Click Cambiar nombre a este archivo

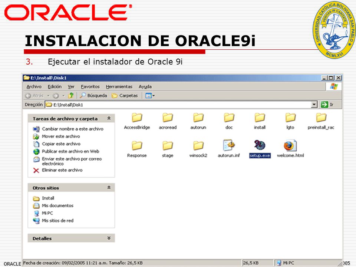(x=73, y=129)
